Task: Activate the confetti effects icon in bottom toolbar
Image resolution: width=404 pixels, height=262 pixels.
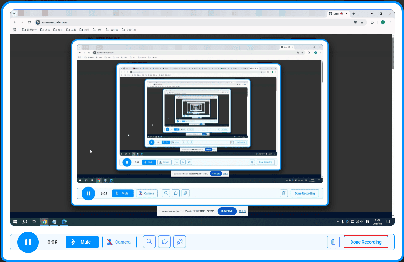Action: click(x=180, y=242)
